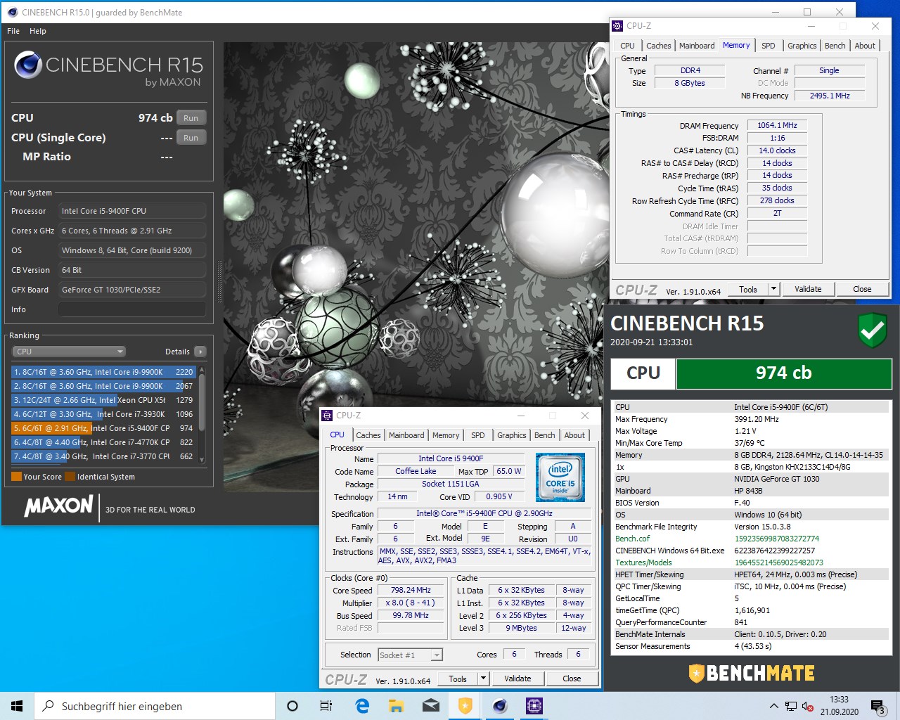Click the lower CPU-Z window title icon

point(328,416)
